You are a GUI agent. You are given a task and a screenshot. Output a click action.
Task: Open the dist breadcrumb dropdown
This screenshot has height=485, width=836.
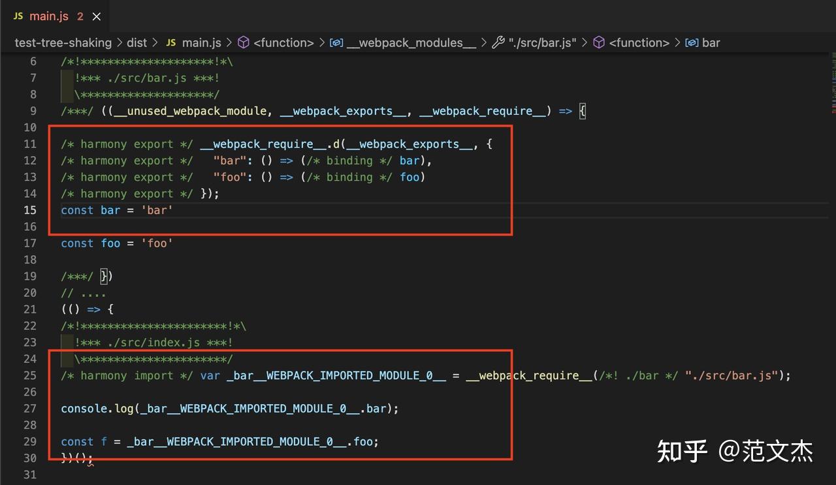point(137,42)
